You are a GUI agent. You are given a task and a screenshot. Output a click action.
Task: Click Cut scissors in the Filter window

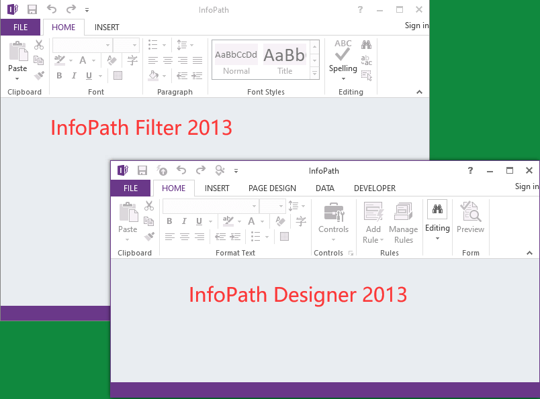[39, 45]
